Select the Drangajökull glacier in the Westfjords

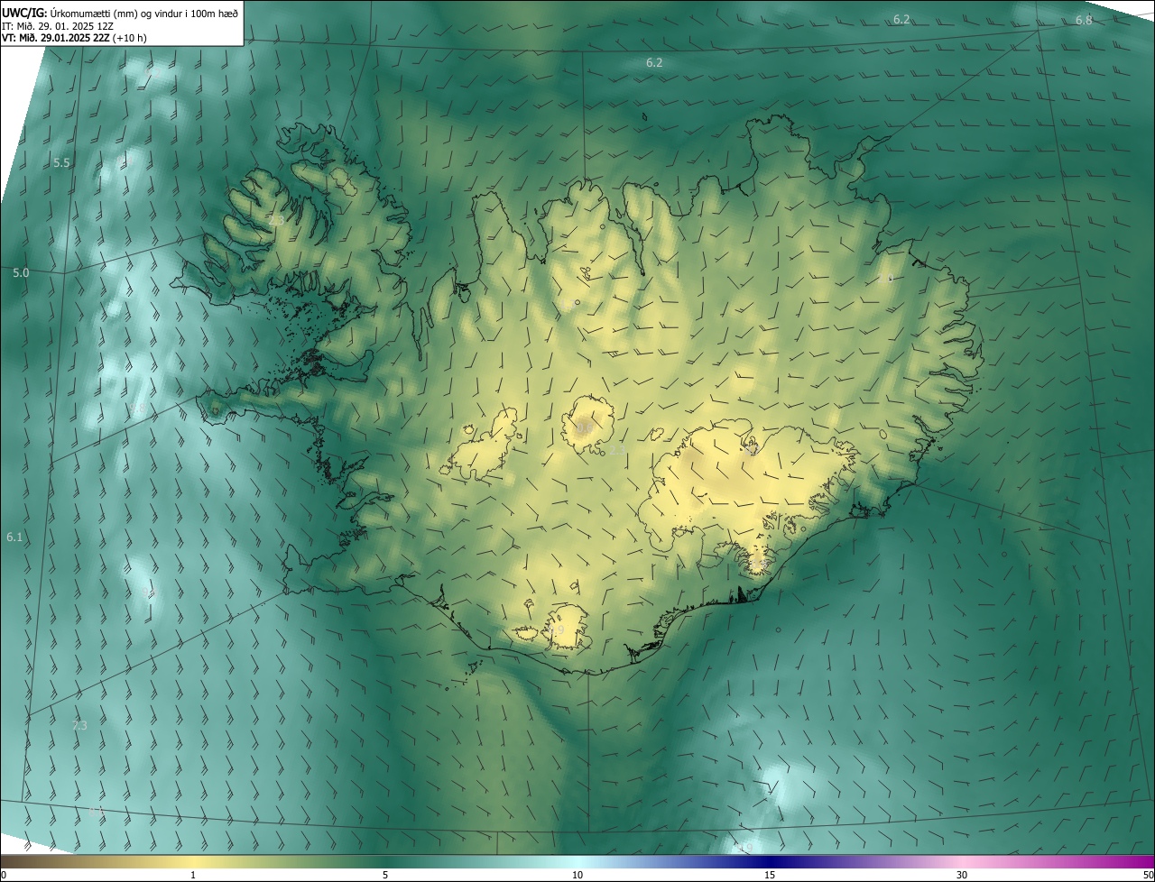point(343,180)
